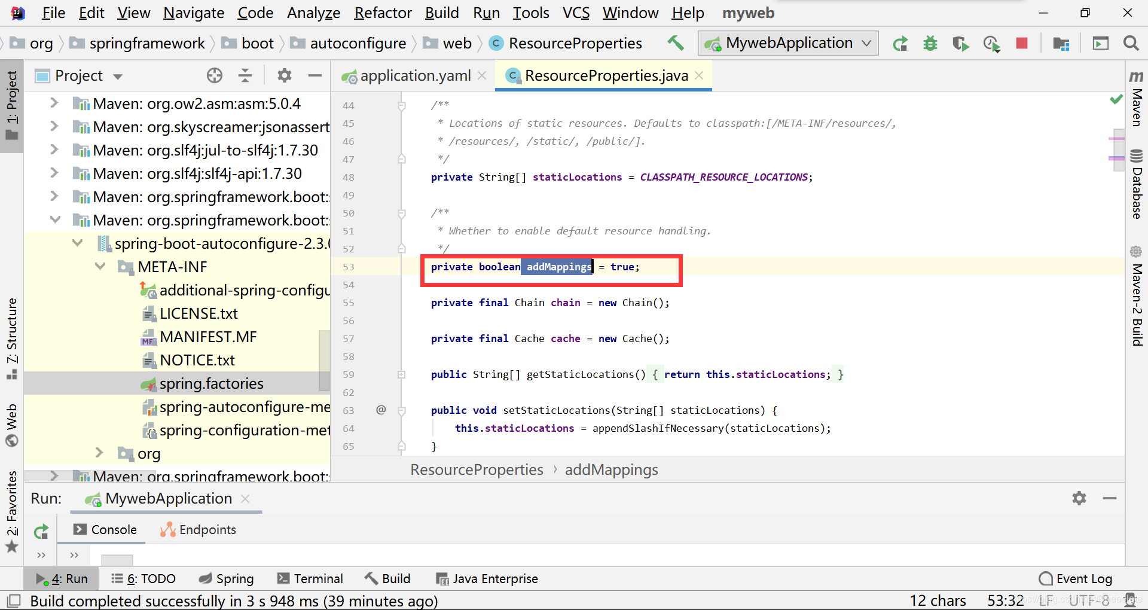Viewport: 1148px width, 610px height.
Task: Hide the Run tool window
Action: (x=1110, y=498)
